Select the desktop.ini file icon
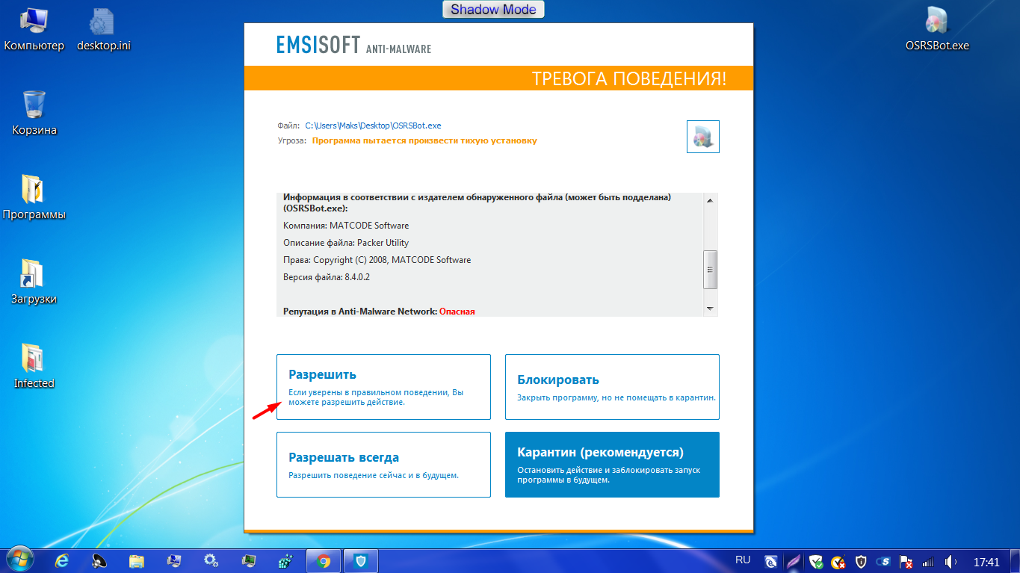This screenshot has width=1020, height=573. (x=104, y=30)
